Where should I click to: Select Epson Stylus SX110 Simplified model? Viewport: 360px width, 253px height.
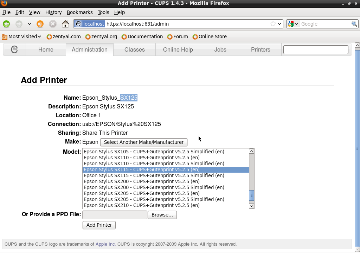tap(166, 164)
